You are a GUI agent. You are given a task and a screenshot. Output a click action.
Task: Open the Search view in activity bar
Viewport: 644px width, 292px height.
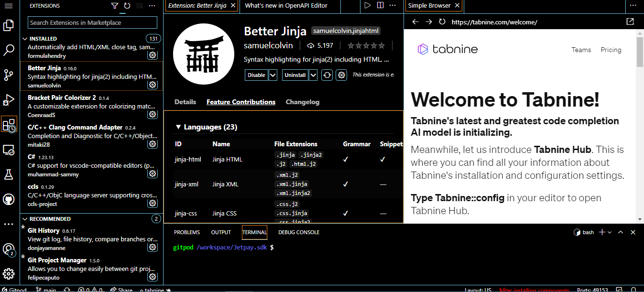click(x=9, y=50)
